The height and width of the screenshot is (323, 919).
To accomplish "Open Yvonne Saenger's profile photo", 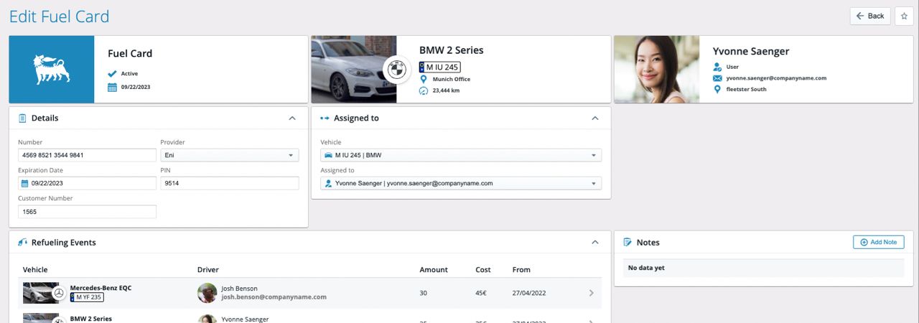I will tap(656, 70).
